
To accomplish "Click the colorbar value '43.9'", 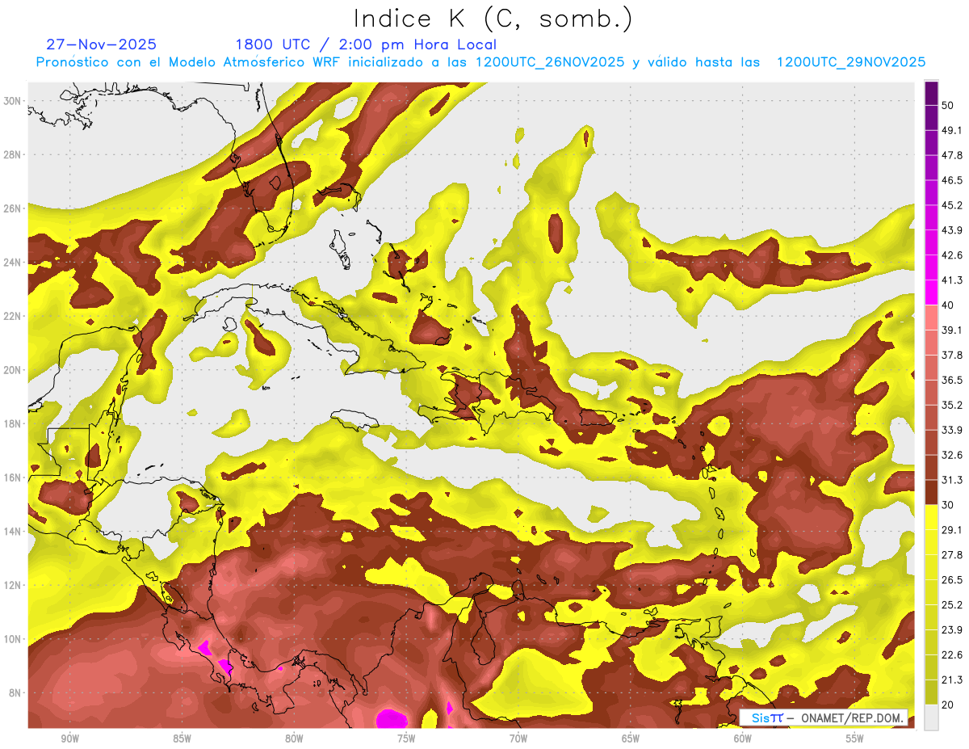I will (x=951, y=230).
